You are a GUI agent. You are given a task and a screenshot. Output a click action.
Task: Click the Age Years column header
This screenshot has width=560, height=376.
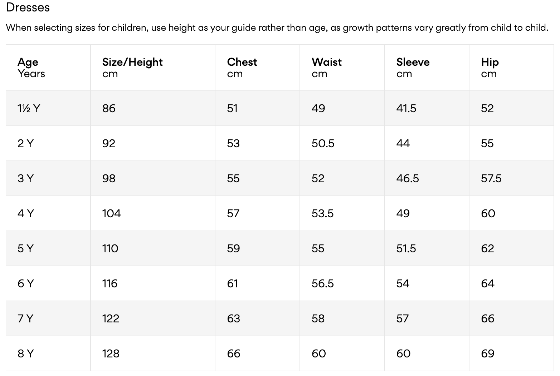(31, 68)
